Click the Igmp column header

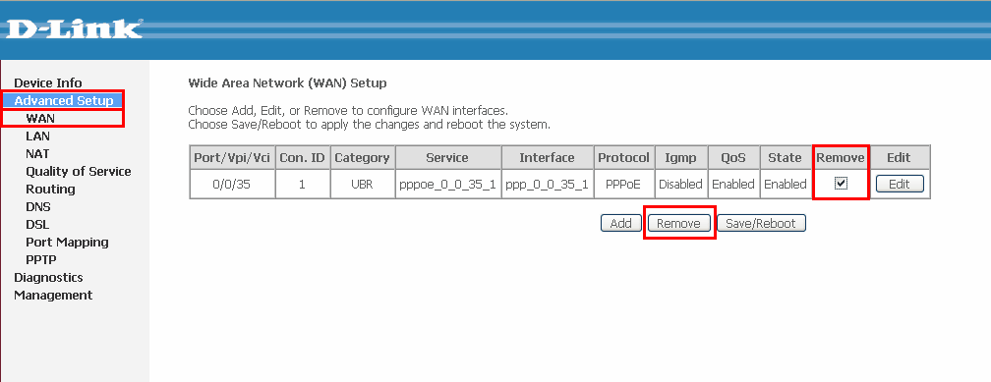[680, 158]
